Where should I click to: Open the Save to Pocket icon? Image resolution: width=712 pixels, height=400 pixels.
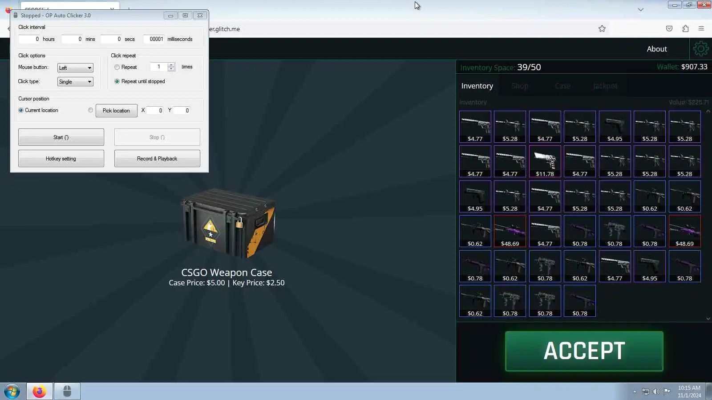pos(669,28)
